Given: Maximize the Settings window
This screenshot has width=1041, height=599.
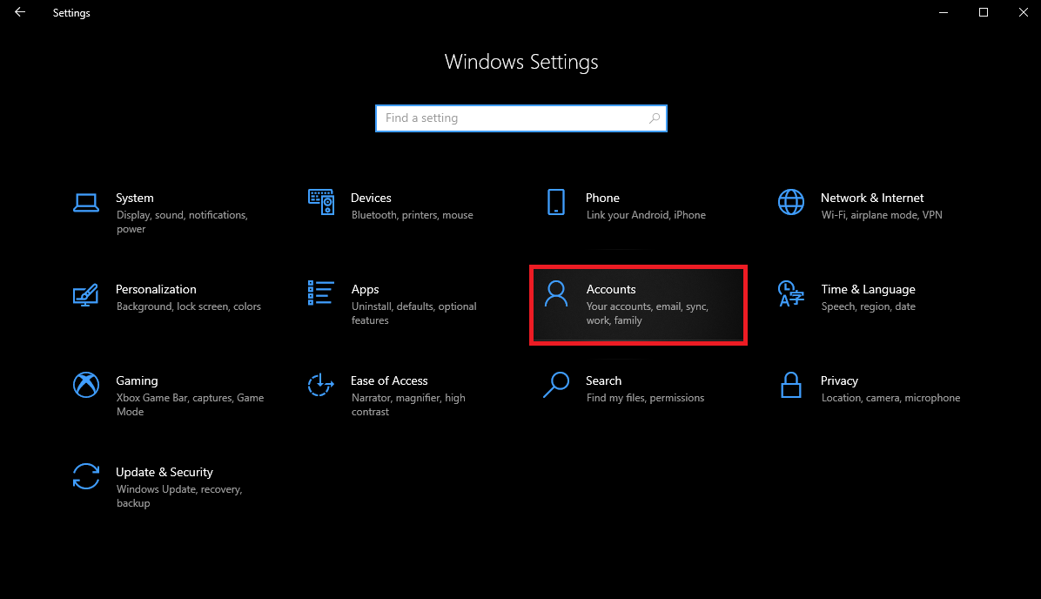Looking at the screenshot, I should (x=984, y=12).
